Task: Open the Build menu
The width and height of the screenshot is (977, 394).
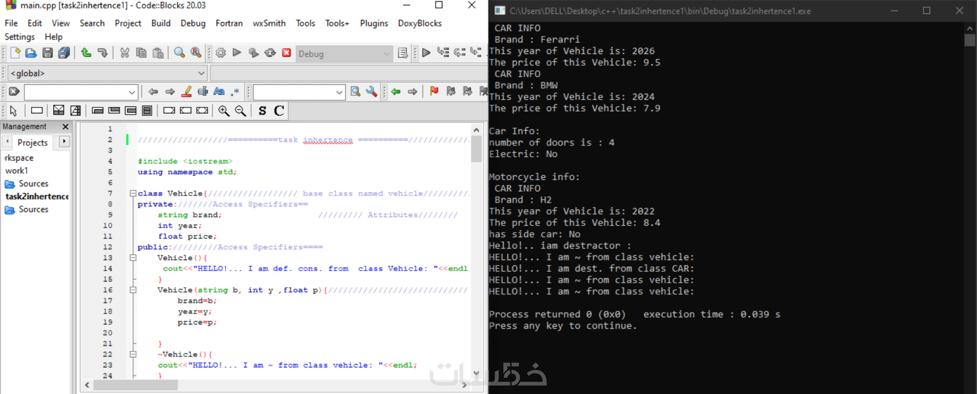Action: click(161, 23)
